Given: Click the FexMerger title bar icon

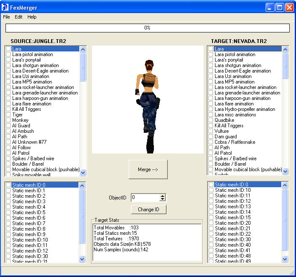Looking at the screenshot, I should click(x=5, y=7).
